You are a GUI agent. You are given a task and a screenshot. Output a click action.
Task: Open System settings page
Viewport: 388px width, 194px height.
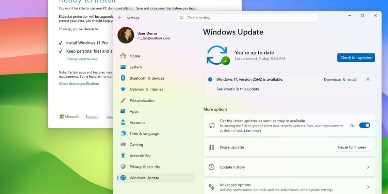click(x=156, y=67)
